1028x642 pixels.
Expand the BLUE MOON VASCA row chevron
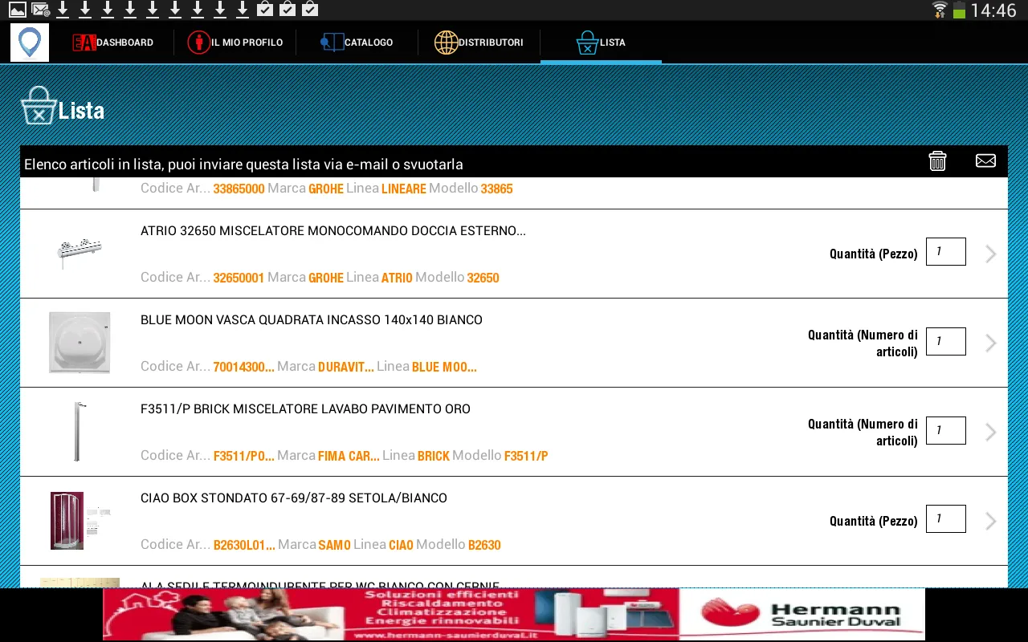(x=991, y=343)
